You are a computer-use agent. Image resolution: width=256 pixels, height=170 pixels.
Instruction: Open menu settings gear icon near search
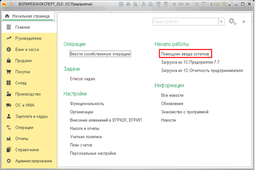[232, 22]
